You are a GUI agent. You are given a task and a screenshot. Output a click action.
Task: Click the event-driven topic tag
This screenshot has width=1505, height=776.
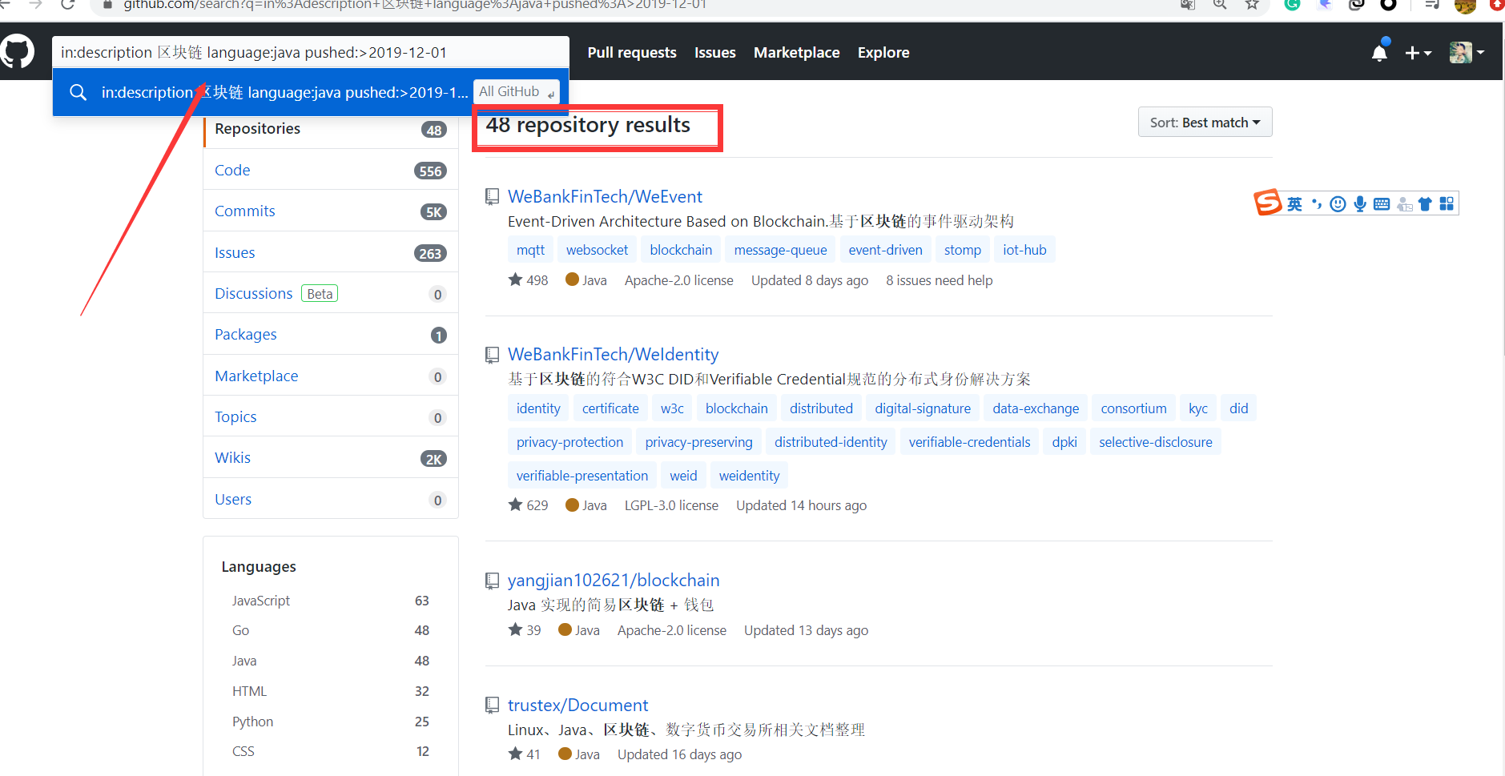click(x=885, y=250)
